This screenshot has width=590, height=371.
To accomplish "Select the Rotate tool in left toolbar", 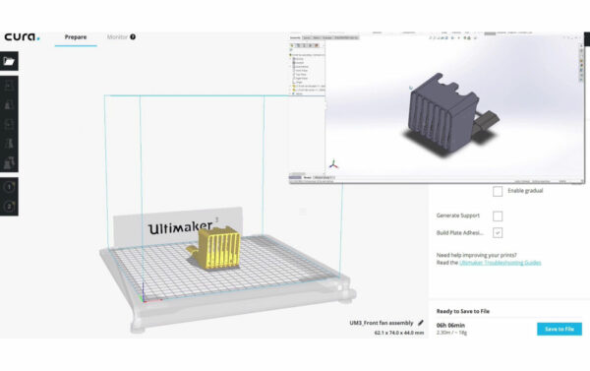I will [9, 124].
